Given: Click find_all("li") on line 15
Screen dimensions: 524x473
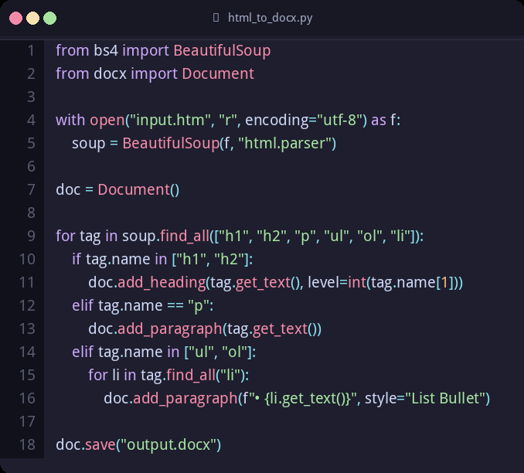Looking at the screenshot, I should pos(206,376).
